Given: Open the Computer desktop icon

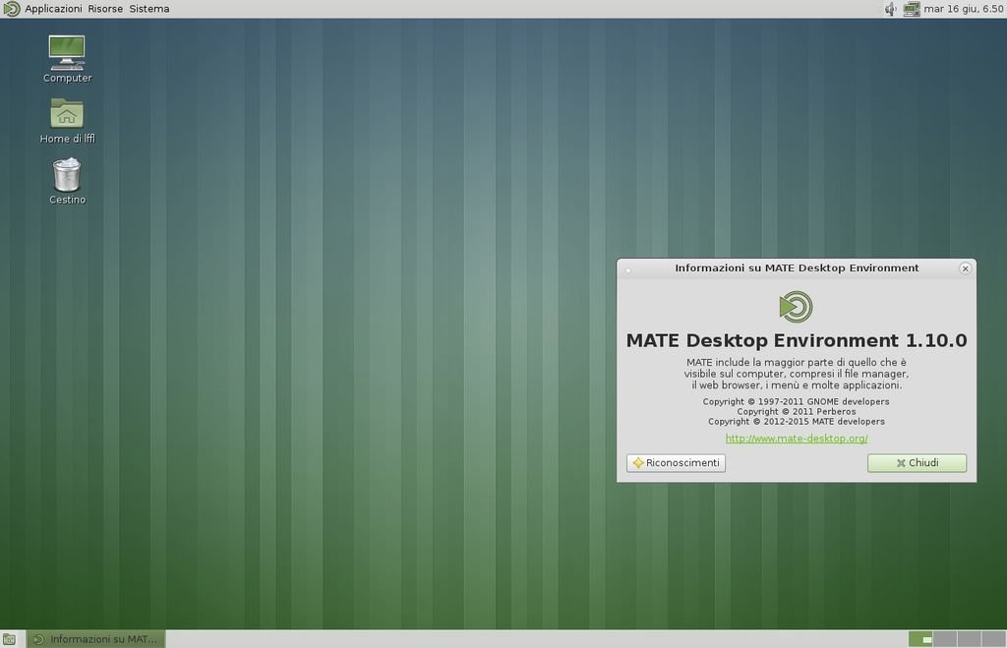Looking at the screenshot, I should click(x=67, y=53).
